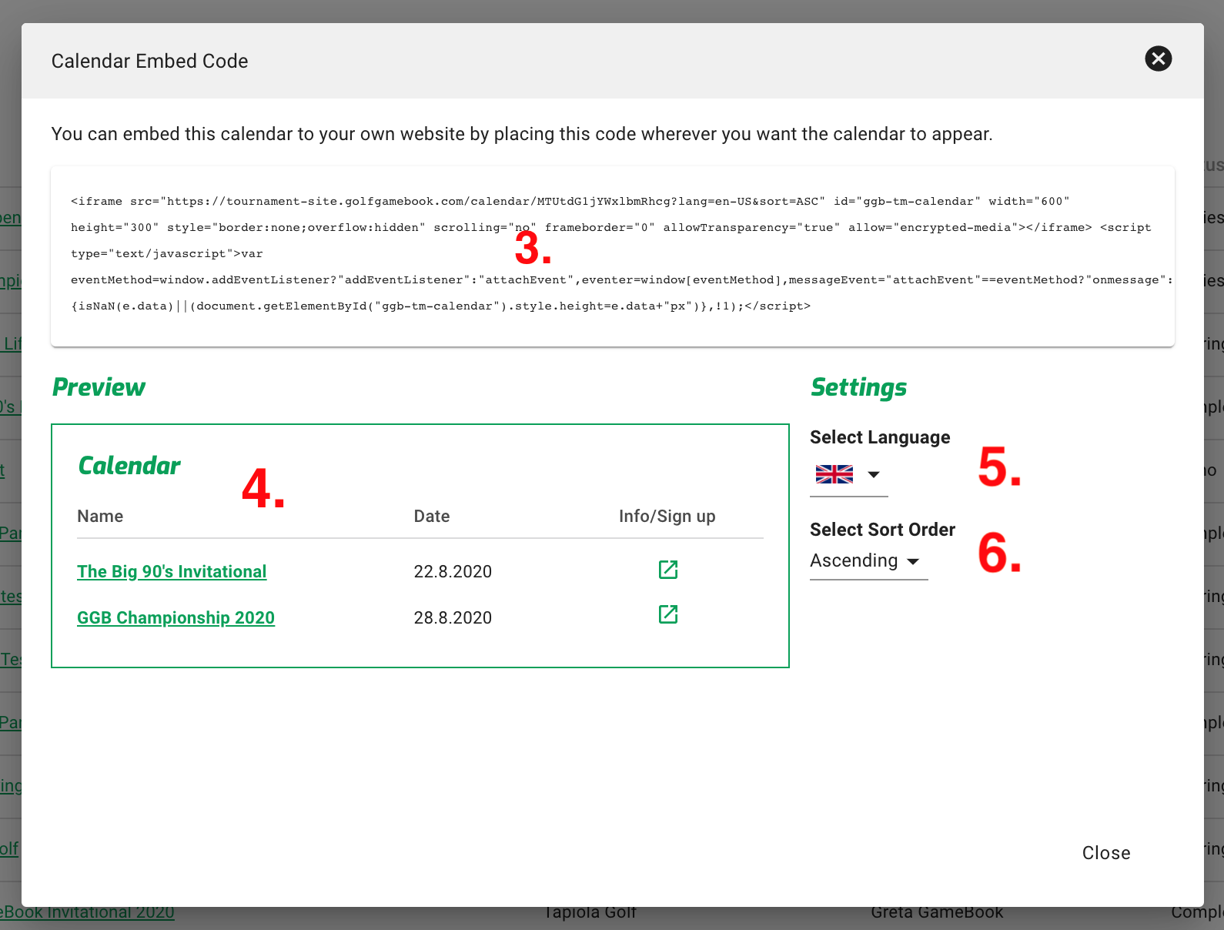Click the Date column header
Viewport: 1224px width, 930px height.
point(431,516)
